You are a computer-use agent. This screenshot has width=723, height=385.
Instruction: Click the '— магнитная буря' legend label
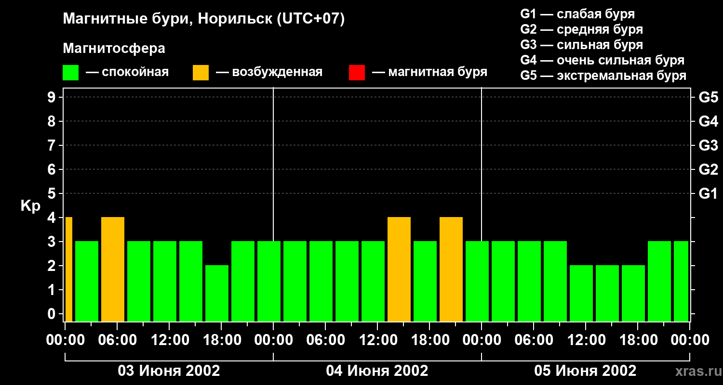click(x=429, y=72)
